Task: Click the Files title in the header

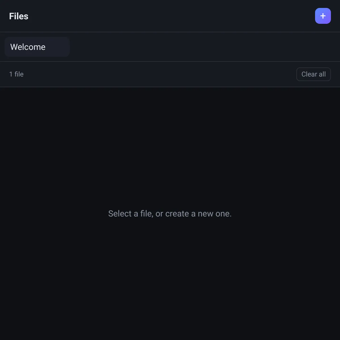Action: pyautogui.click(x=19, y=16)
